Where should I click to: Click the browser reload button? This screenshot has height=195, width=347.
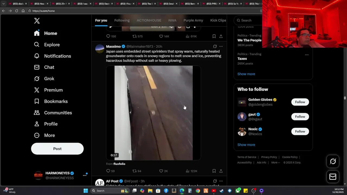pyautogui.click(x=17, y=11)
